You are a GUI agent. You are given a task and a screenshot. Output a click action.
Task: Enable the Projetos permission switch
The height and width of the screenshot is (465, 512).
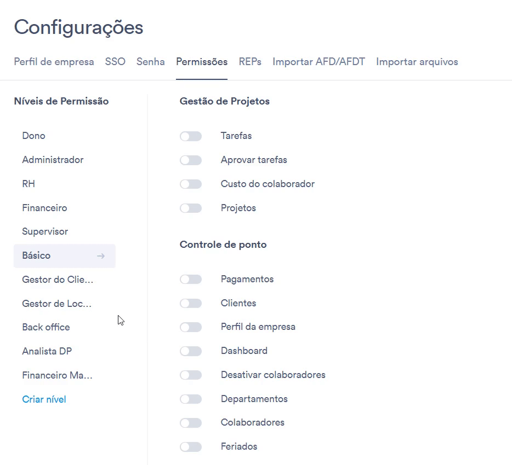pyautogui.click(x=191, y=208)
